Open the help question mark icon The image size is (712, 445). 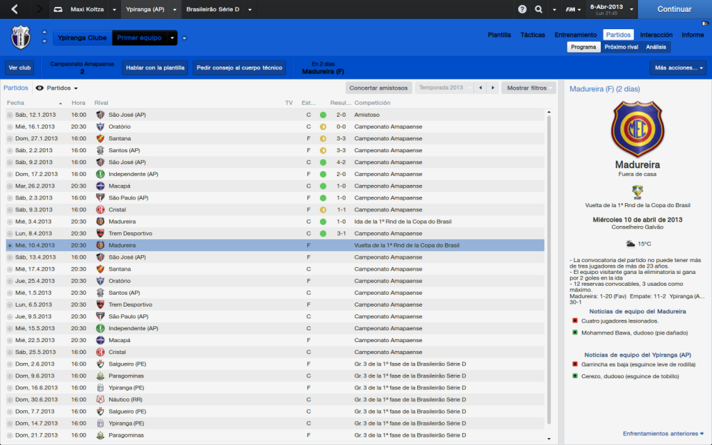coord(522,9)
